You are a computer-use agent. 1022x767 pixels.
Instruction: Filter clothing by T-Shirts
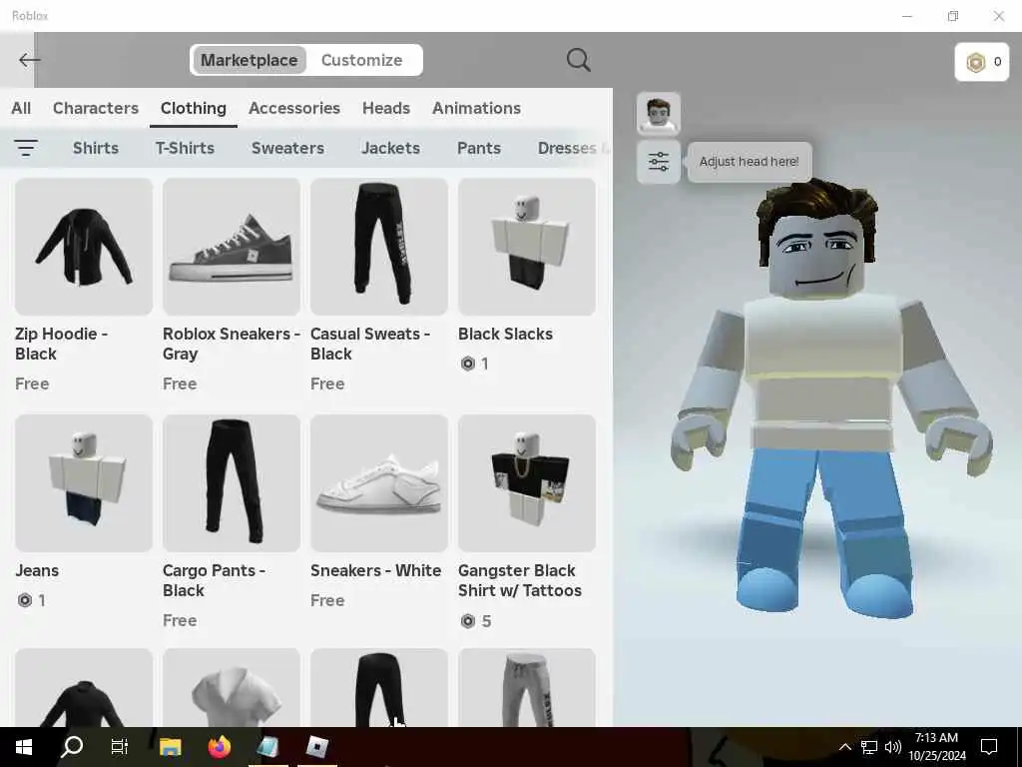click(185, 148)
